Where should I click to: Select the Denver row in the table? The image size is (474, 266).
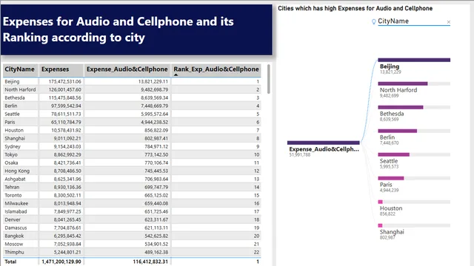pyautogui.click(x=132, y=220)
